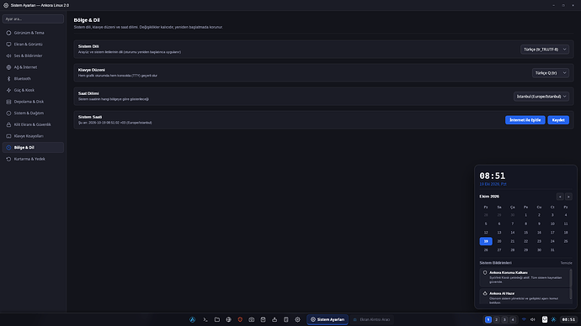Click the taskbar clock showing 08:51

coord(568,320)
